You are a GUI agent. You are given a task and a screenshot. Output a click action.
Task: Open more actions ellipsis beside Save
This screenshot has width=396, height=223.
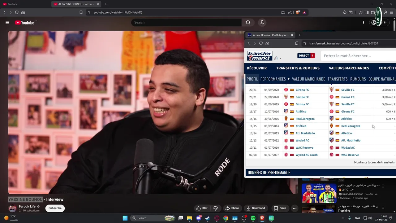point(295,208)
